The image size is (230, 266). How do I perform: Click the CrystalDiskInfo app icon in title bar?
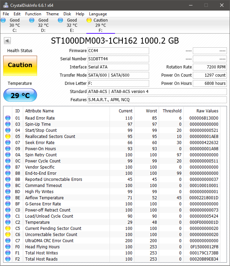point(5,5)
